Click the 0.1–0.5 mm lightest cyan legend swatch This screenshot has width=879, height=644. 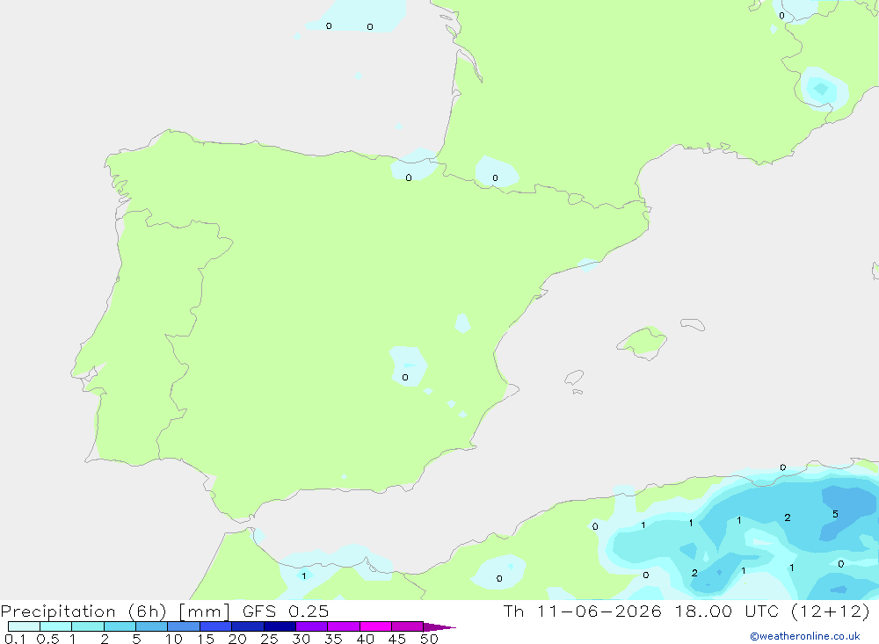(x=24, y=626)
